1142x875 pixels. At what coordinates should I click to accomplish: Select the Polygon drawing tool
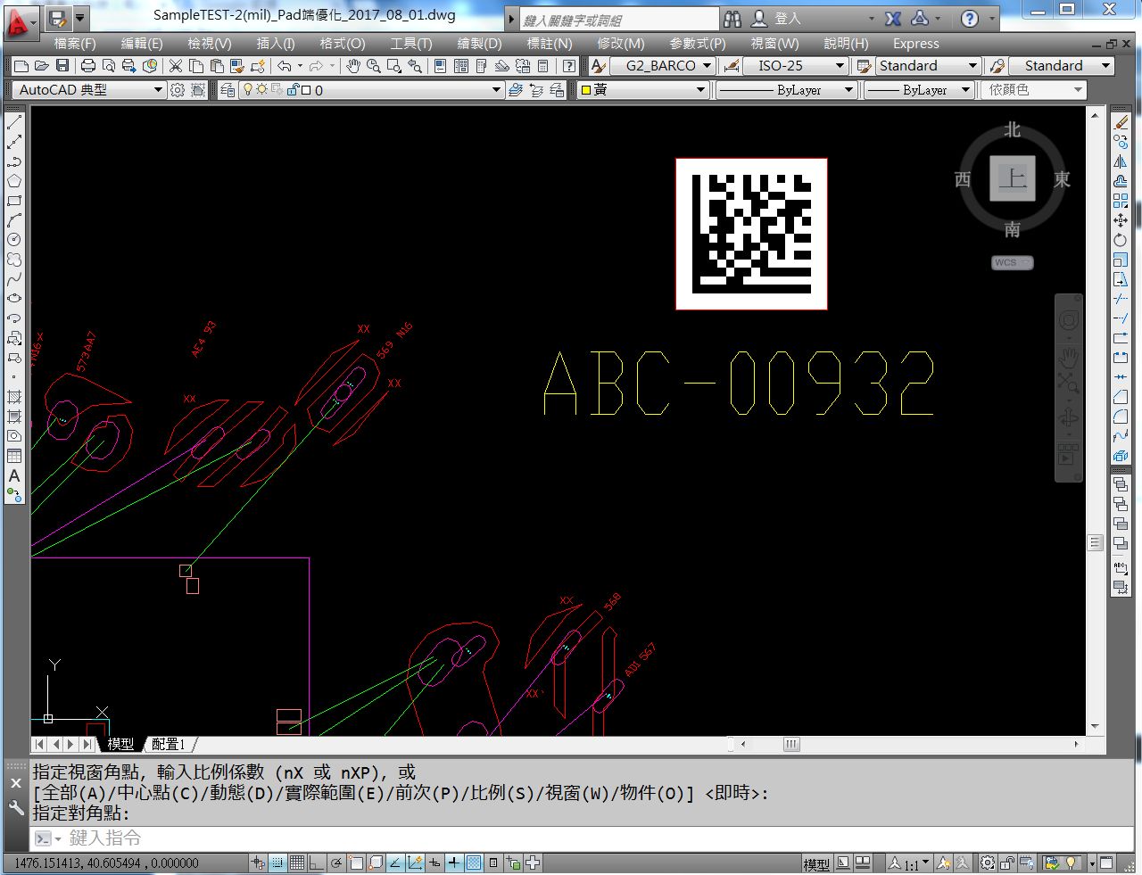14,181
